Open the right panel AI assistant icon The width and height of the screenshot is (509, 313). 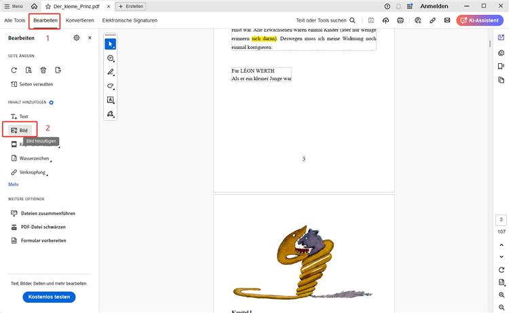pyautogui.click(x=501, y=37)
